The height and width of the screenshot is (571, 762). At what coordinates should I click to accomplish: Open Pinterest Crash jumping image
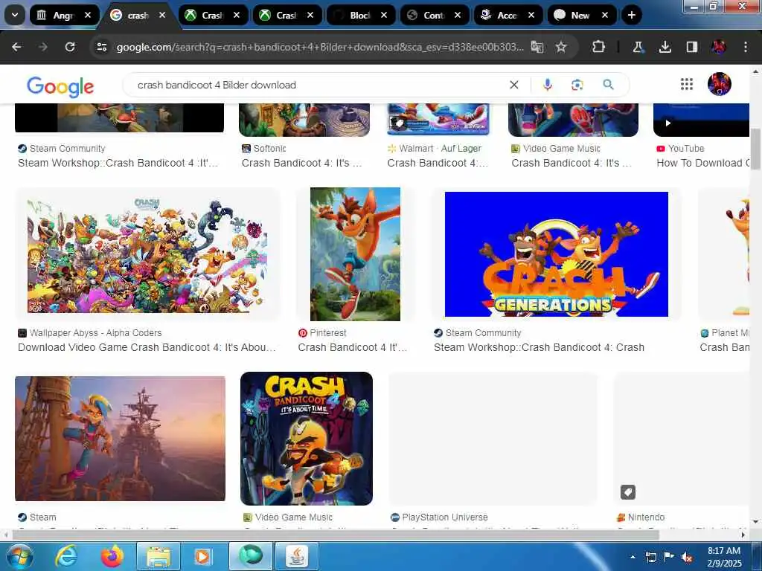coord(355,254)
